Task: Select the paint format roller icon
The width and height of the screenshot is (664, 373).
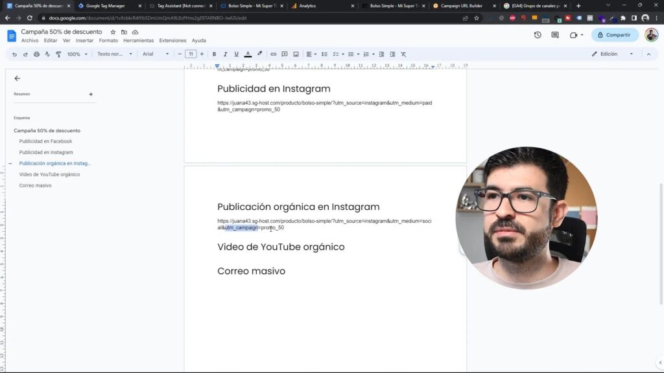Action: 58,54
